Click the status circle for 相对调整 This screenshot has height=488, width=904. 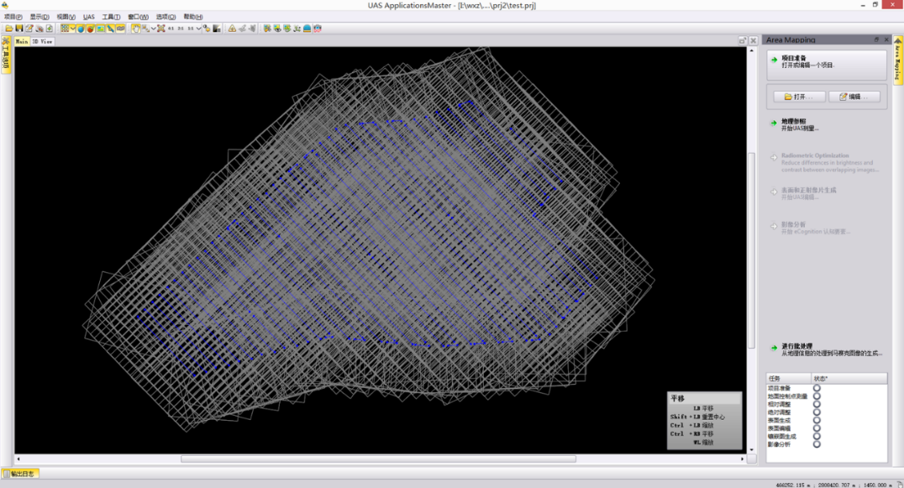[817, 404]
